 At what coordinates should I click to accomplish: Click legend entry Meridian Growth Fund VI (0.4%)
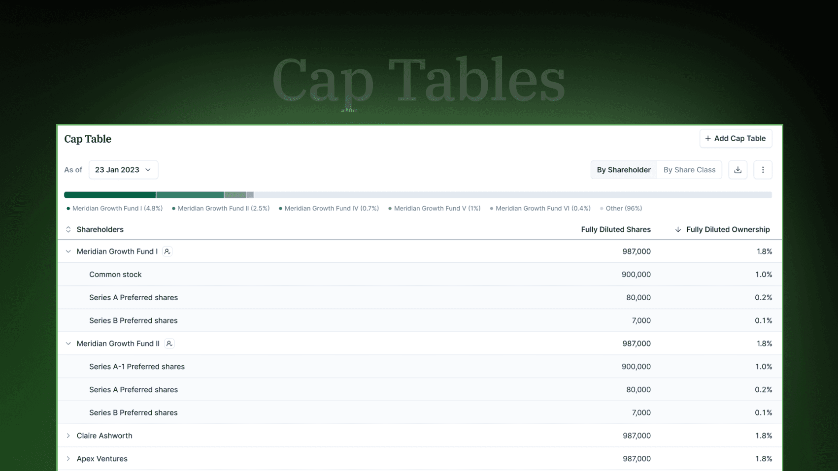540,208
